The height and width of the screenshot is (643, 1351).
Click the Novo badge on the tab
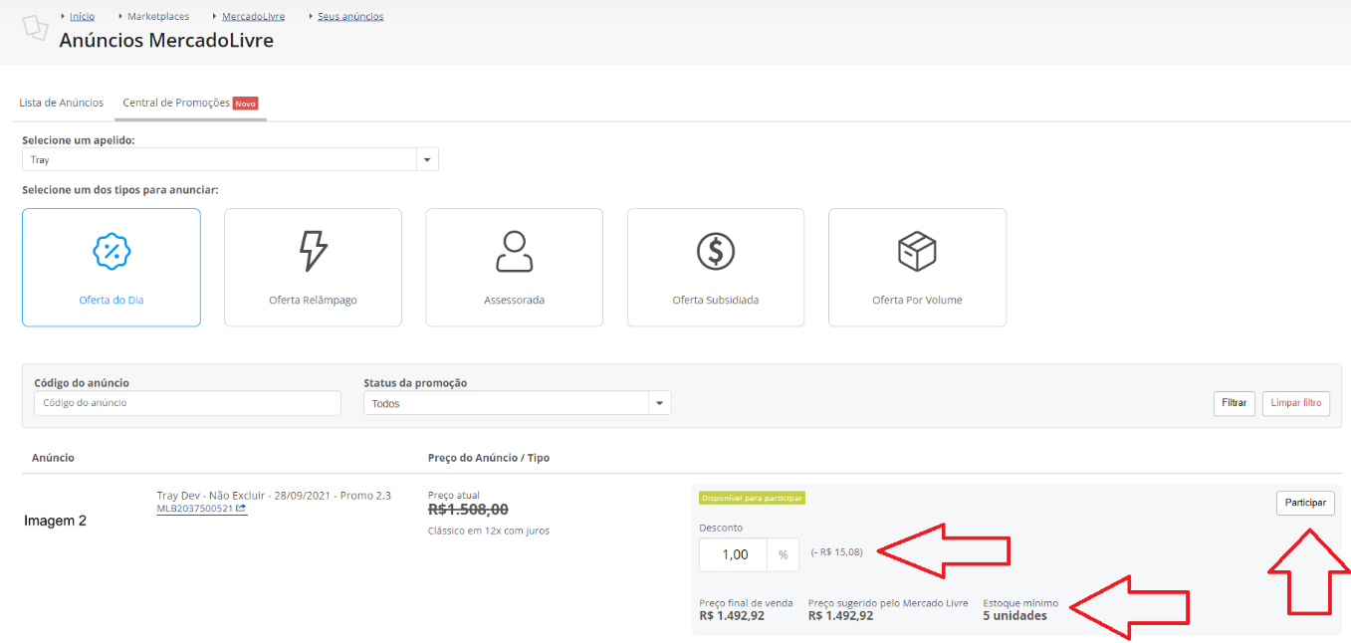[x=245, y=104]
